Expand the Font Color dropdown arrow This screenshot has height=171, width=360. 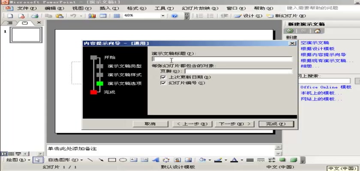[242, 160]
